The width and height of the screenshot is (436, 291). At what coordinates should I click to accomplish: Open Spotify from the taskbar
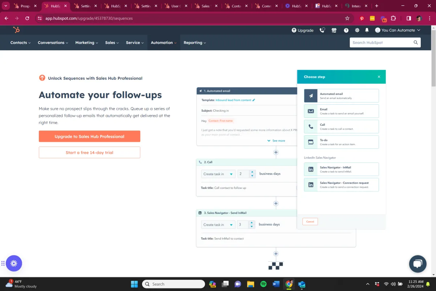(x=263, y=284)
